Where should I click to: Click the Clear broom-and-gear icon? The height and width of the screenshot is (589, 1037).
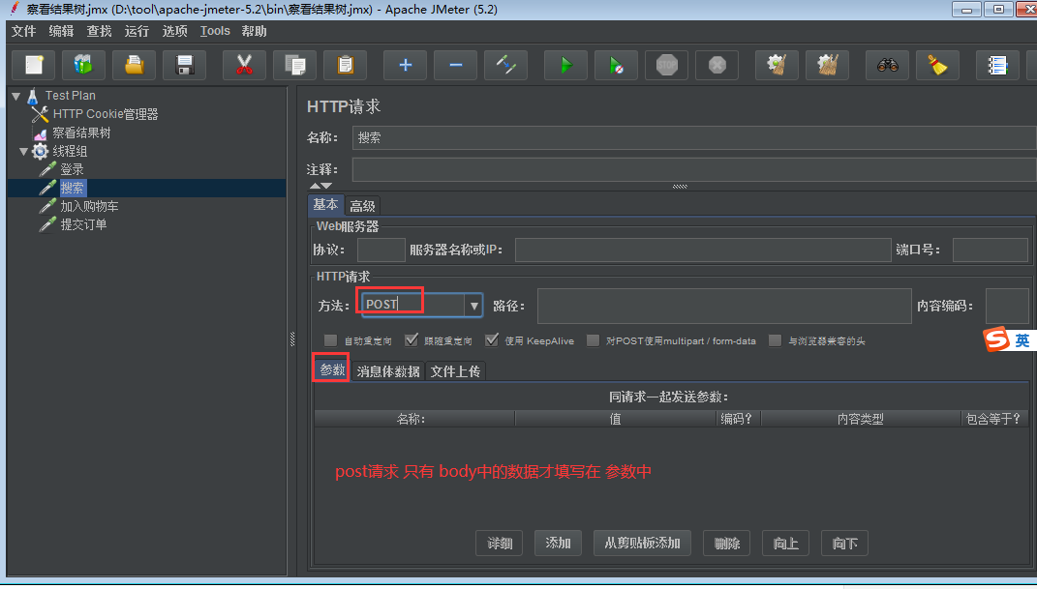point(777,65)
